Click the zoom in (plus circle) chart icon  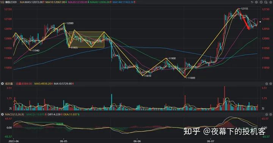pyautogui.click(x=256, y=2)
